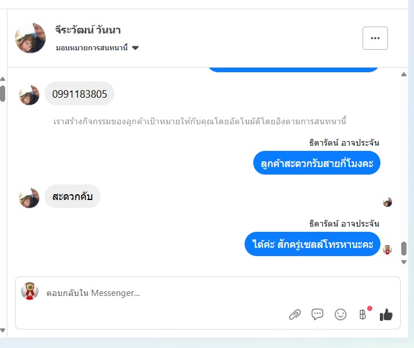Click the ลูกค้าสะดวกรับสายกี่โมงคะ sent message bubble
The height and width of the screenshot is (348, 414).
317,163
